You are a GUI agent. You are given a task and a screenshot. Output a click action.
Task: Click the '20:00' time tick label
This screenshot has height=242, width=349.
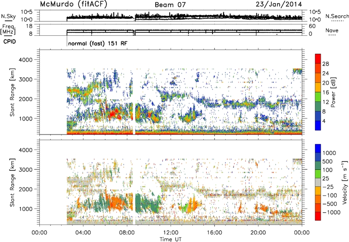pos(258,233)
